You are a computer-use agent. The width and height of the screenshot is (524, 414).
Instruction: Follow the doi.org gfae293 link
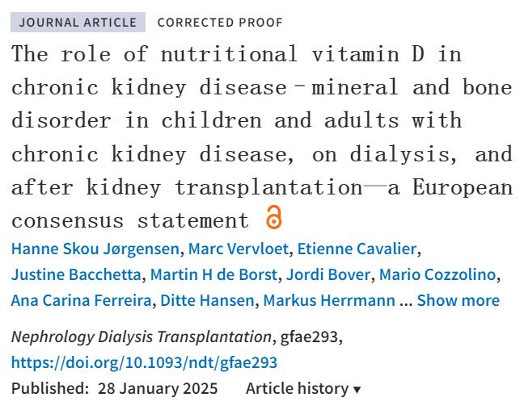(x=145, y=362)
